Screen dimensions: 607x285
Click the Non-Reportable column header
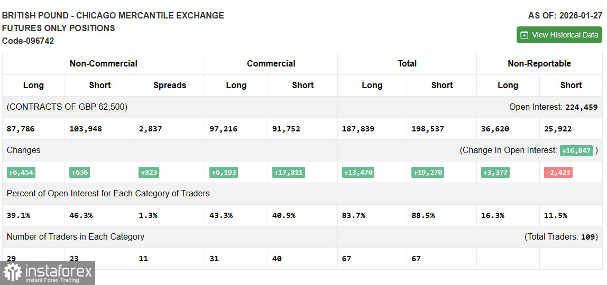tap(539, 63)
